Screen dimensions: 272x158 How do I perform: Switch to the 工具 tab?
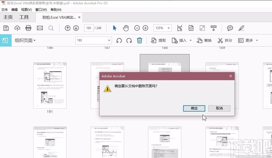(24, 17)
